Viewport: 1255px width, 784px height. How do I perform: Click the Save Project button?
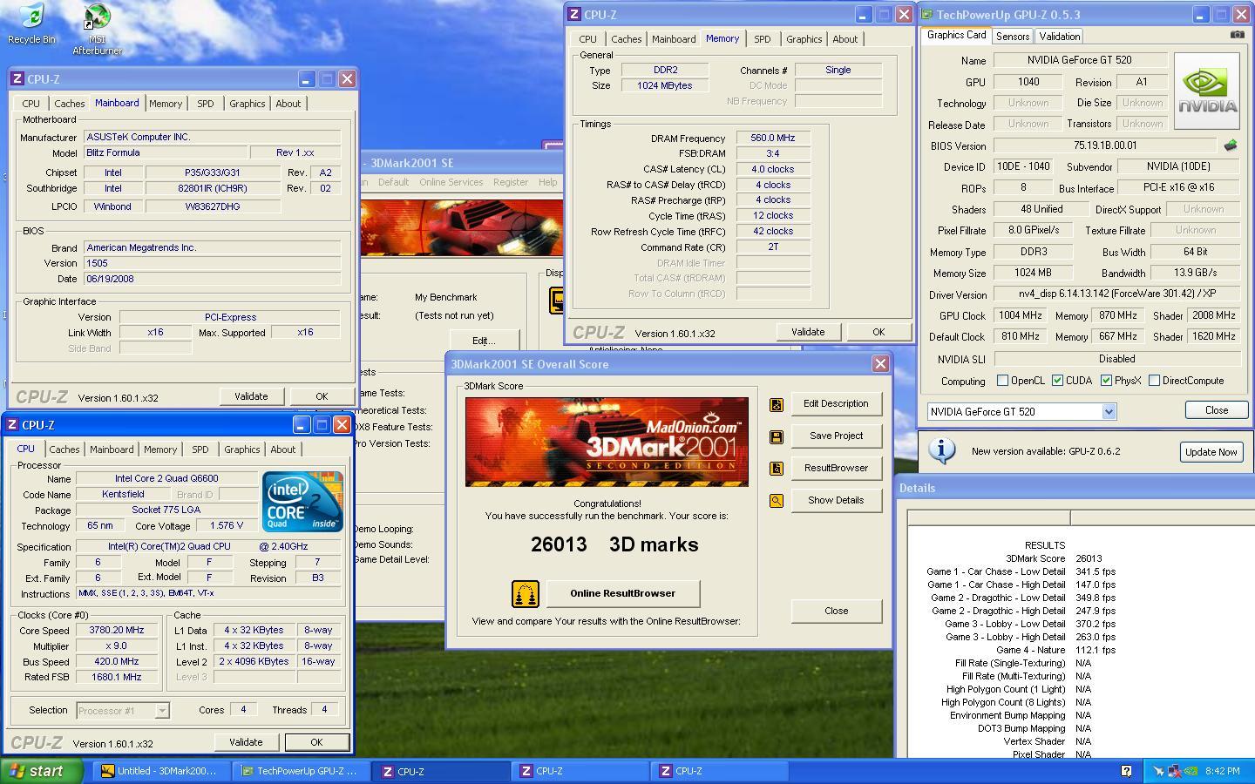[x=836, y=436]
